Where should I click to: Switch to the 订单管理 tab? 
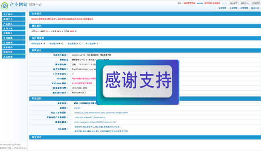tap(233, 8)
